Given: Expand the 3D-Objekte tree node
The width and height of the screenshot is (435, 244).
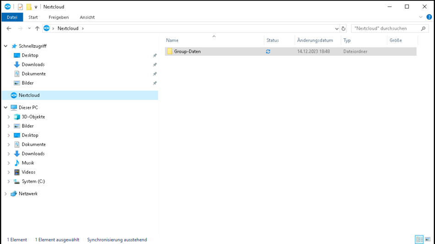Looking at the screenshot, I should point(9,117).
